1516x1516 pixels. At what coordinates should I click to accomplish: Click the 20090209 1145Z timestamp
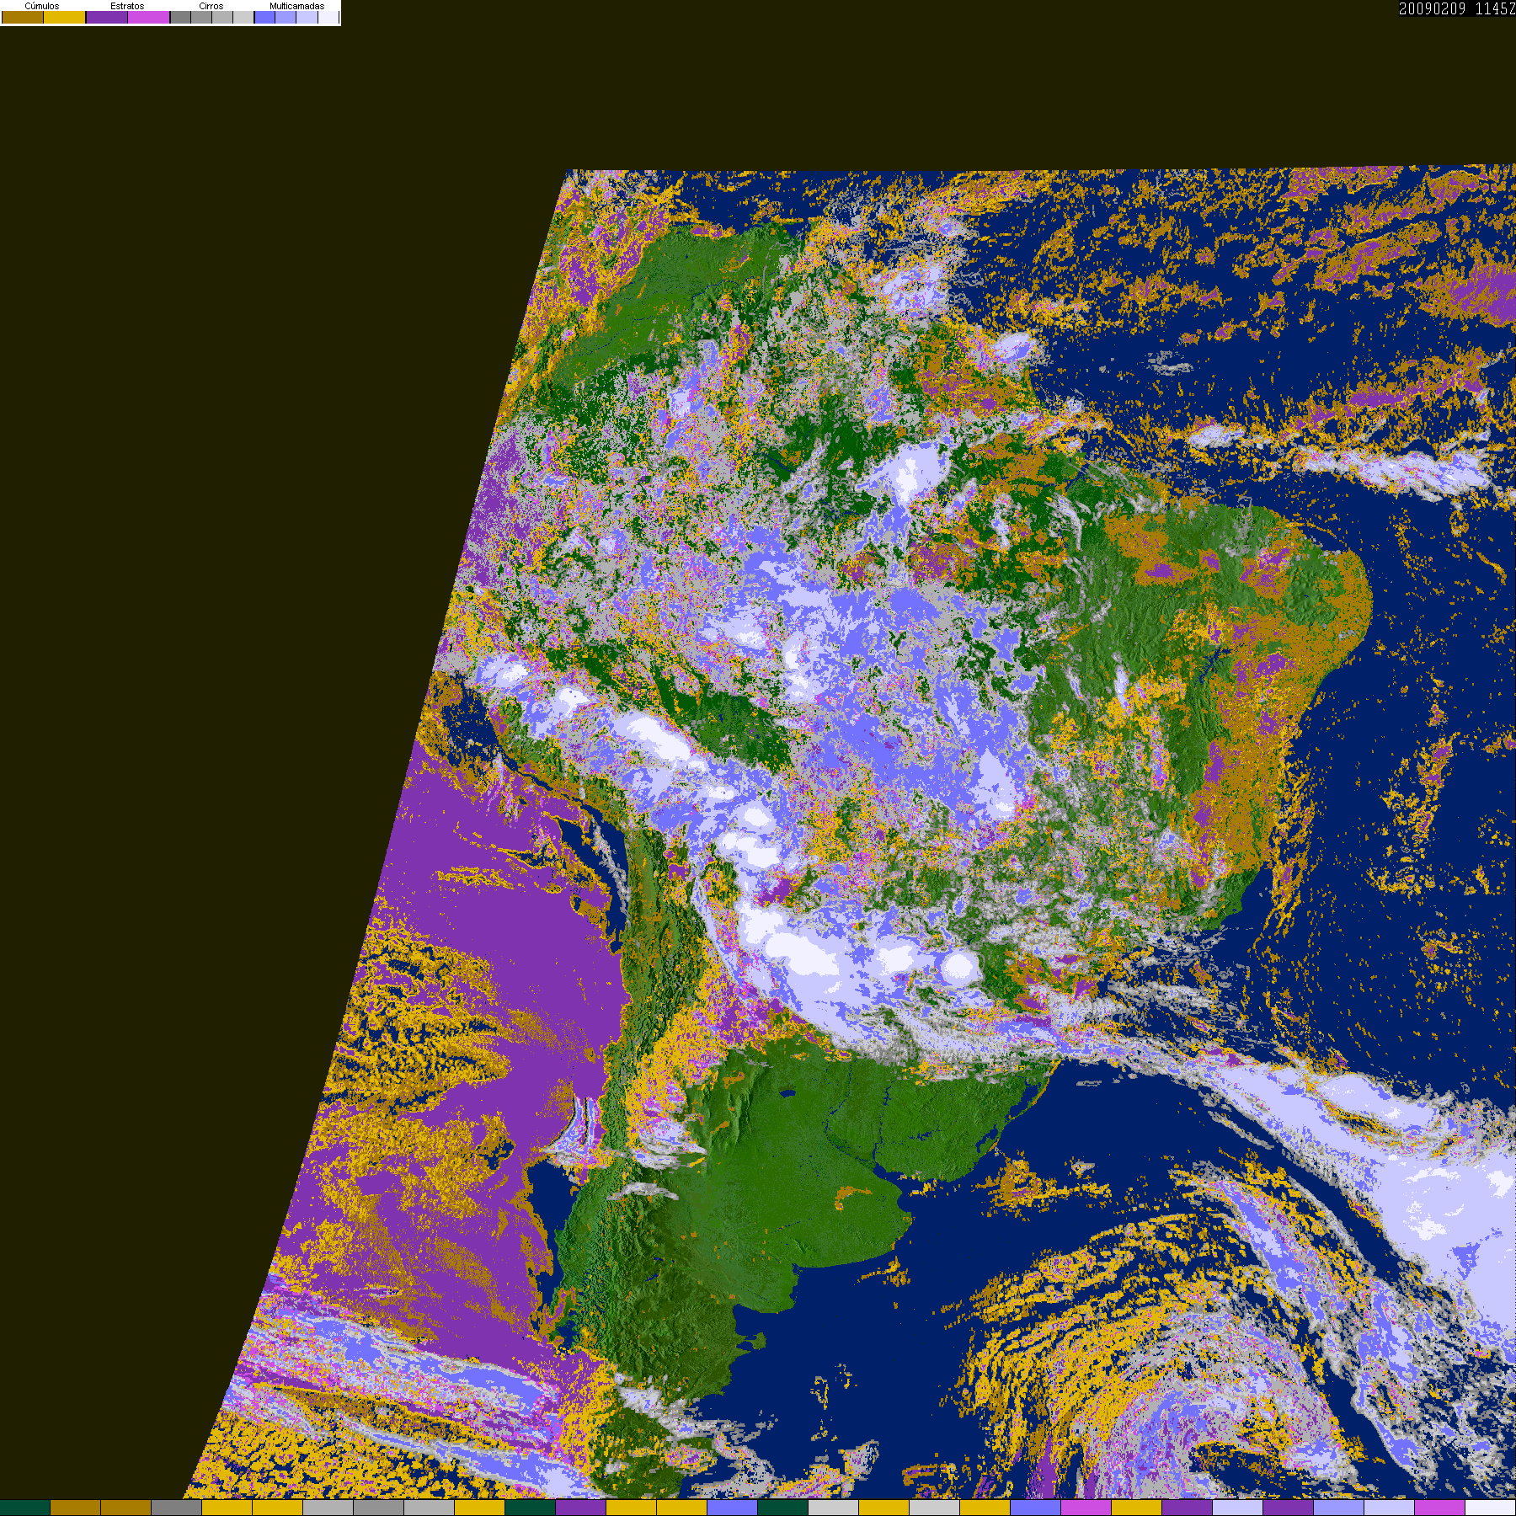[1456, 8]
